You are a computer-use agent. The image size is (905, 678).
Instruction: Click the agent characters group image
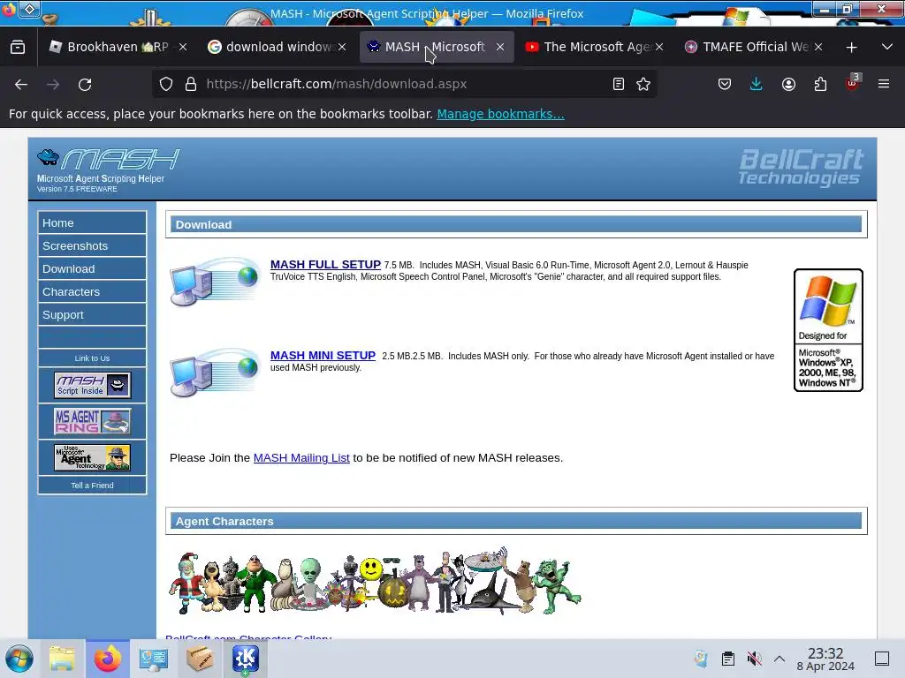(x=375, y=581)
